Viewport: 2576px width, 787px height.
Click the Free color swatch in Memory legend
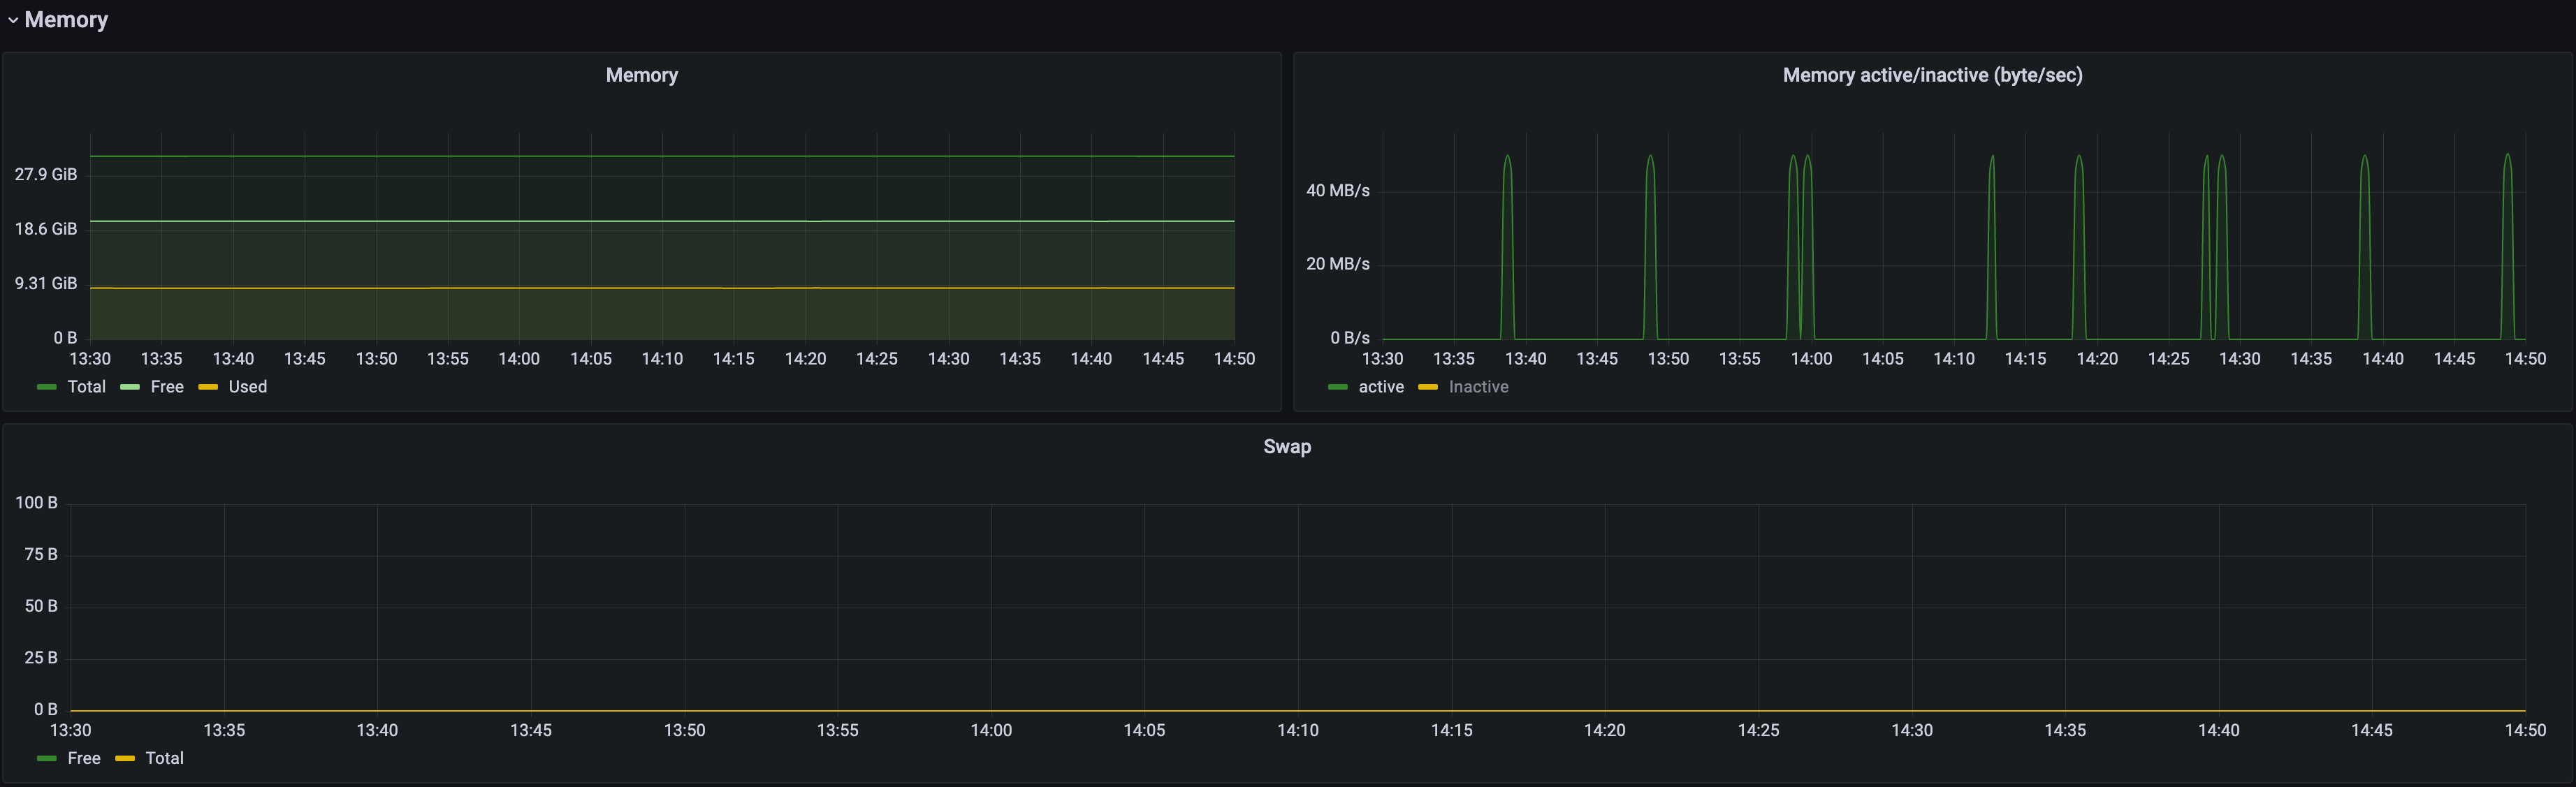[130, 387]
